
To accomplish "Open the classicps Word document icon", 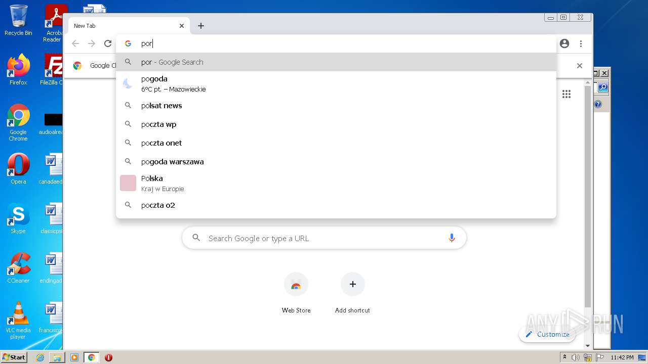I will 51,218.
